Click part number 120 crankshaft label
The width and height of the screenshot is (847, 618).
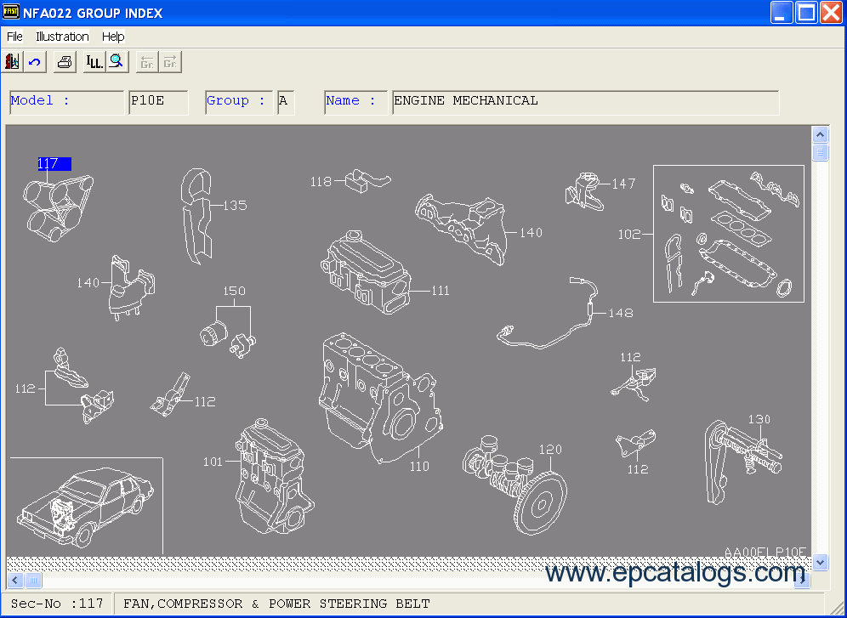(550, 450)
